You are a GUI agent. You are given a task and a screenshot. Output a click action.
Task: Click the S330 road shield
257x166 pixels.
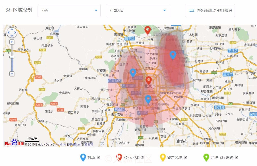233,43
